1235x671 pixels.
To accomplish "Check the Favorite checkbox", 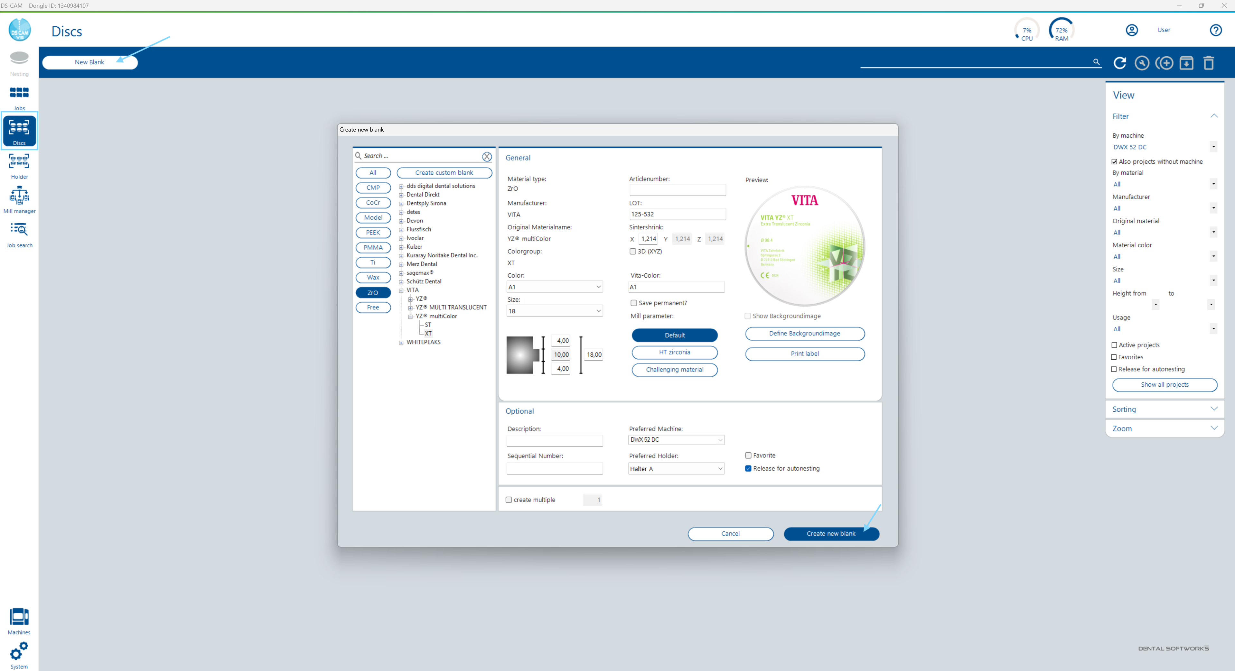I will point(748,455).
